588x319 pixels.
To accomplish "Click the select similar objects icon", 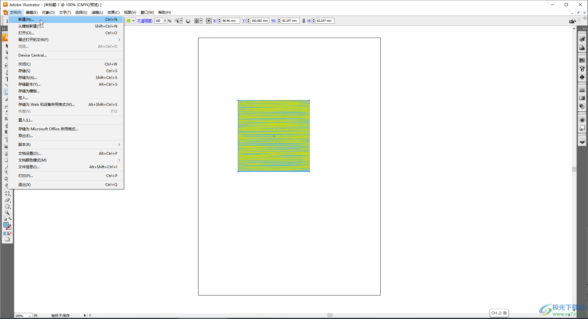I will pos(177,21).
